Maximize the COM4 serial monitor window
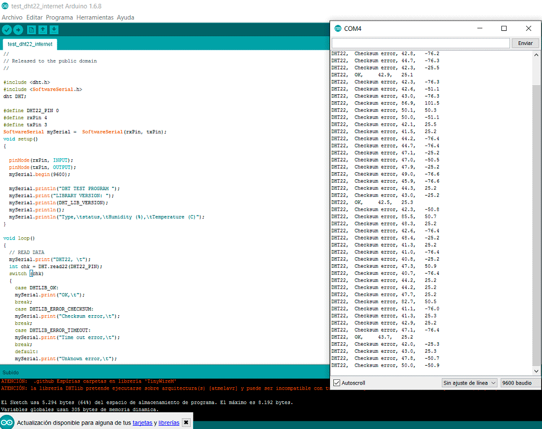 coord(504,28)
